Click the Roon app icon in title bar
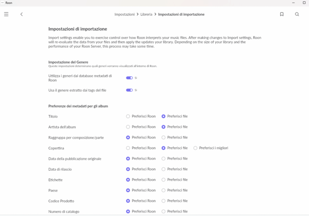The image size is (309, 216). pos(3,3)
